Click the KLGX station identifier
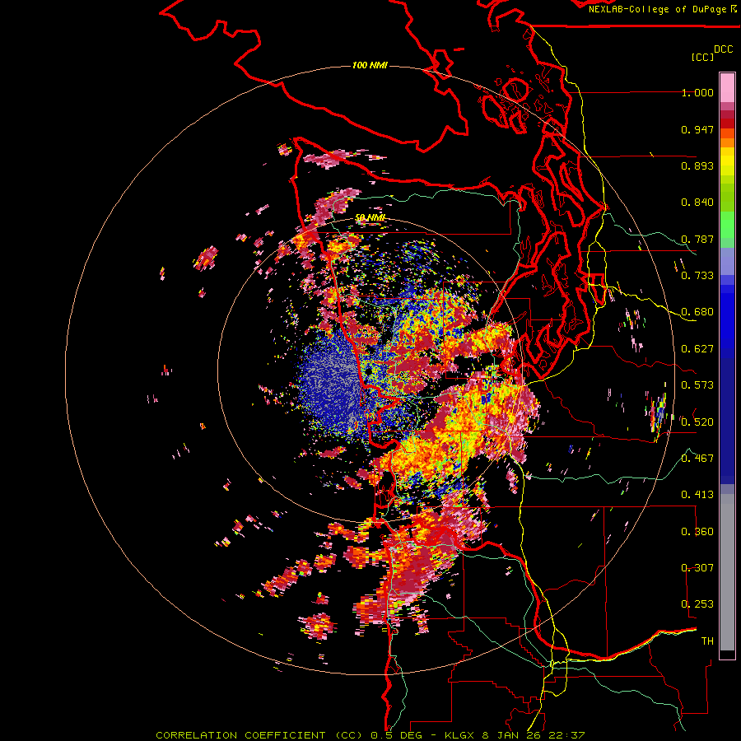741x741 pixels. coord(459,735)
